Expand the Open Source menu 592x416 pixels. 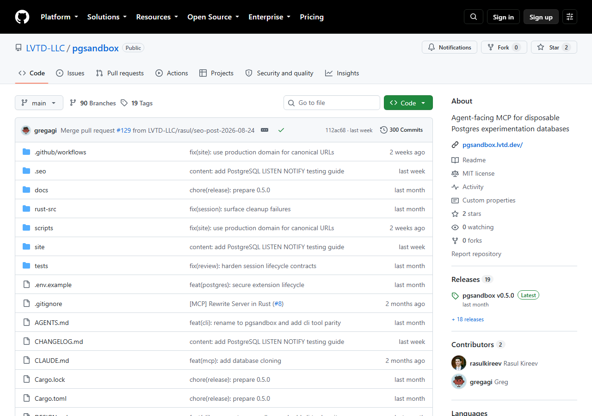(x=213, y=17)
